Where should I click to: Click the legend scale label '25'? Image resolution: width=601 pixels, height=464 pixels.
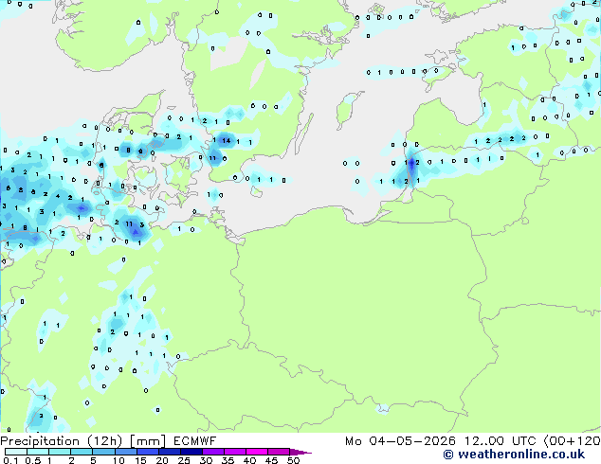click(184, 460)
